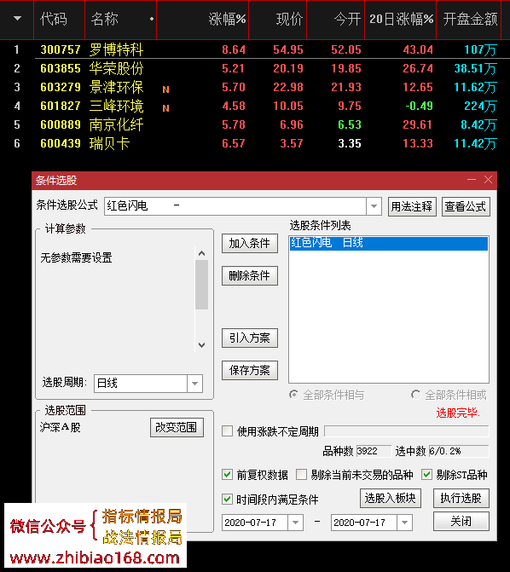Click stock code 603855
The height and width of the screenshot is (572, 510).
pyautogui.click(x=61, y=68)
